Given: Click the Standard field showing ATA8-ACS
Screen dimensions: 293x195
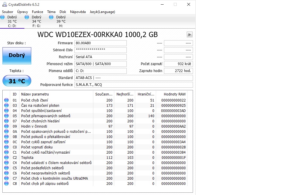Looking at the screenshot, I should 134,78.
